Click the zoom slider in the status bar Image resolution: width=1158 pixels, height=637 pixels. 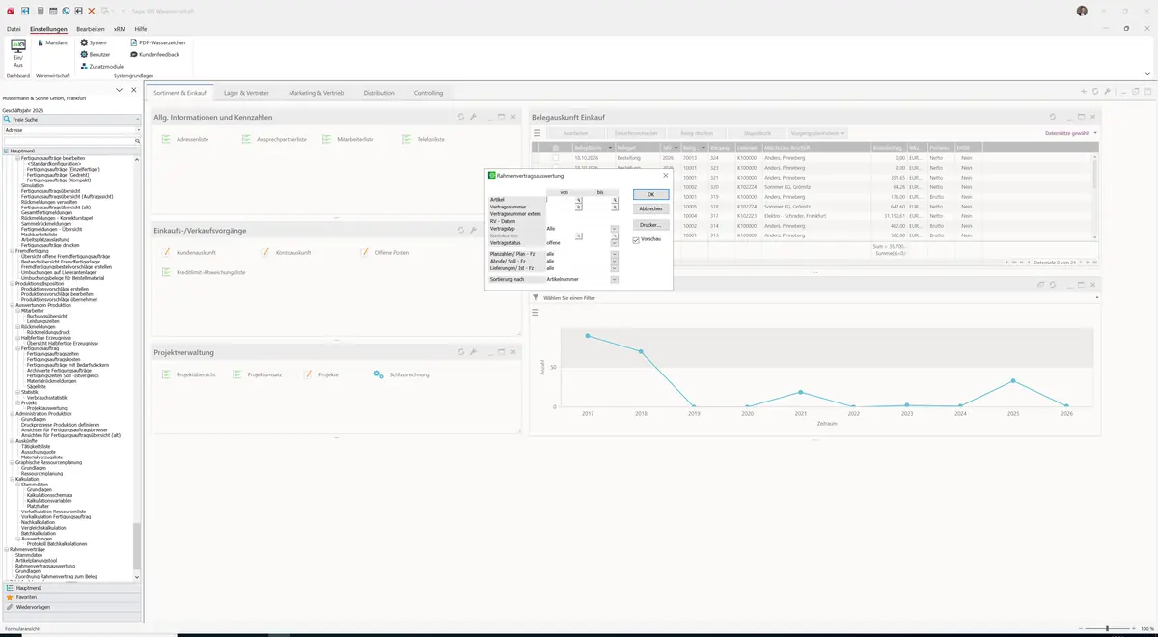[1107, 628]
